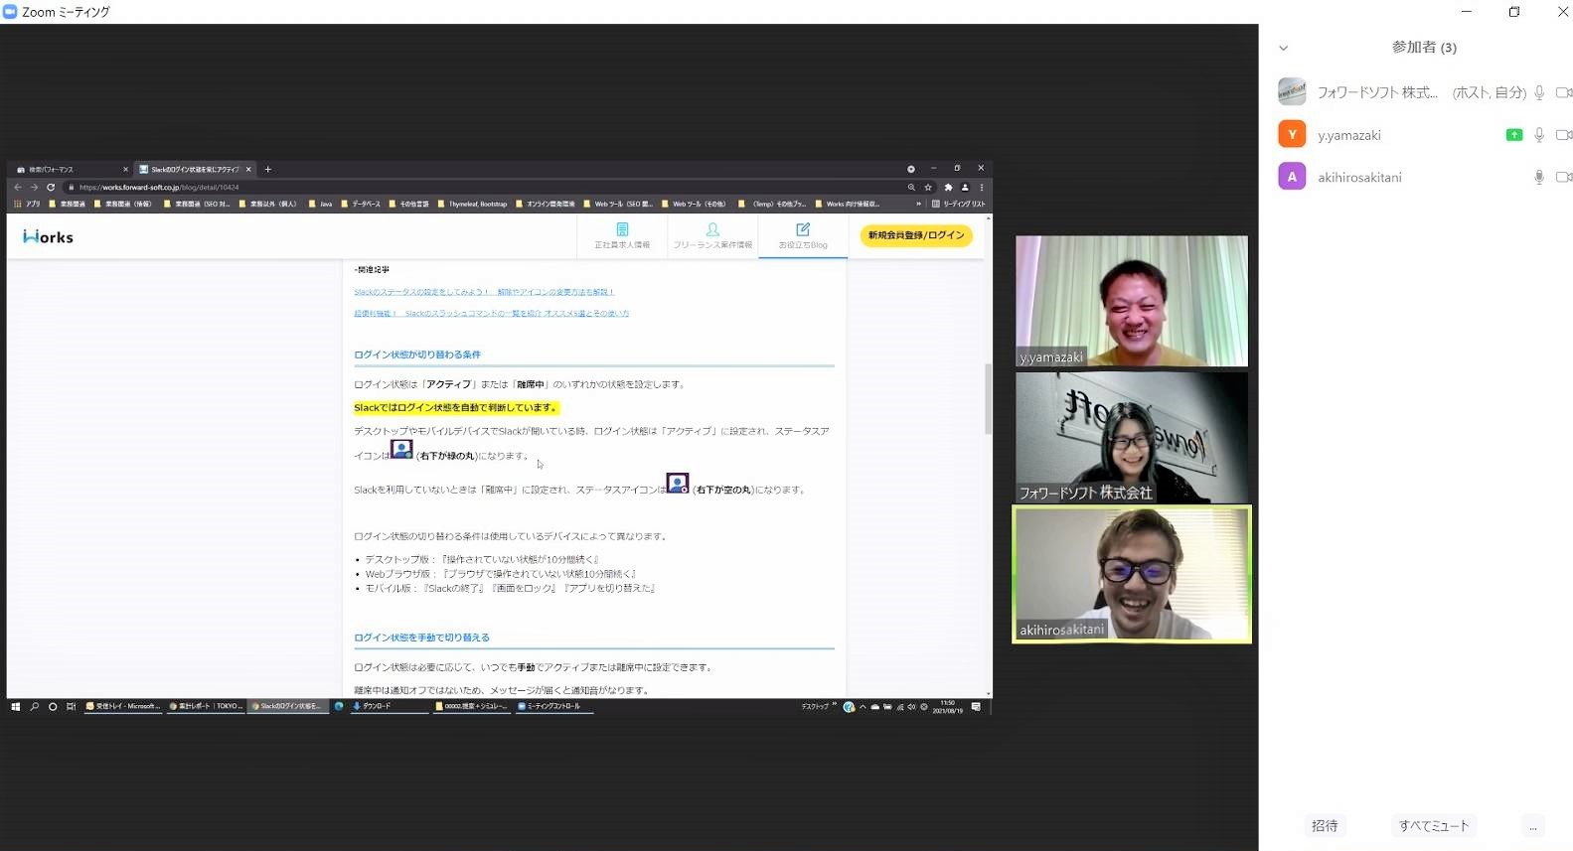Toggle microphone for akihirosakitani participant
The height and width of the screenshot is (851, 1573).
[1539, 177]
